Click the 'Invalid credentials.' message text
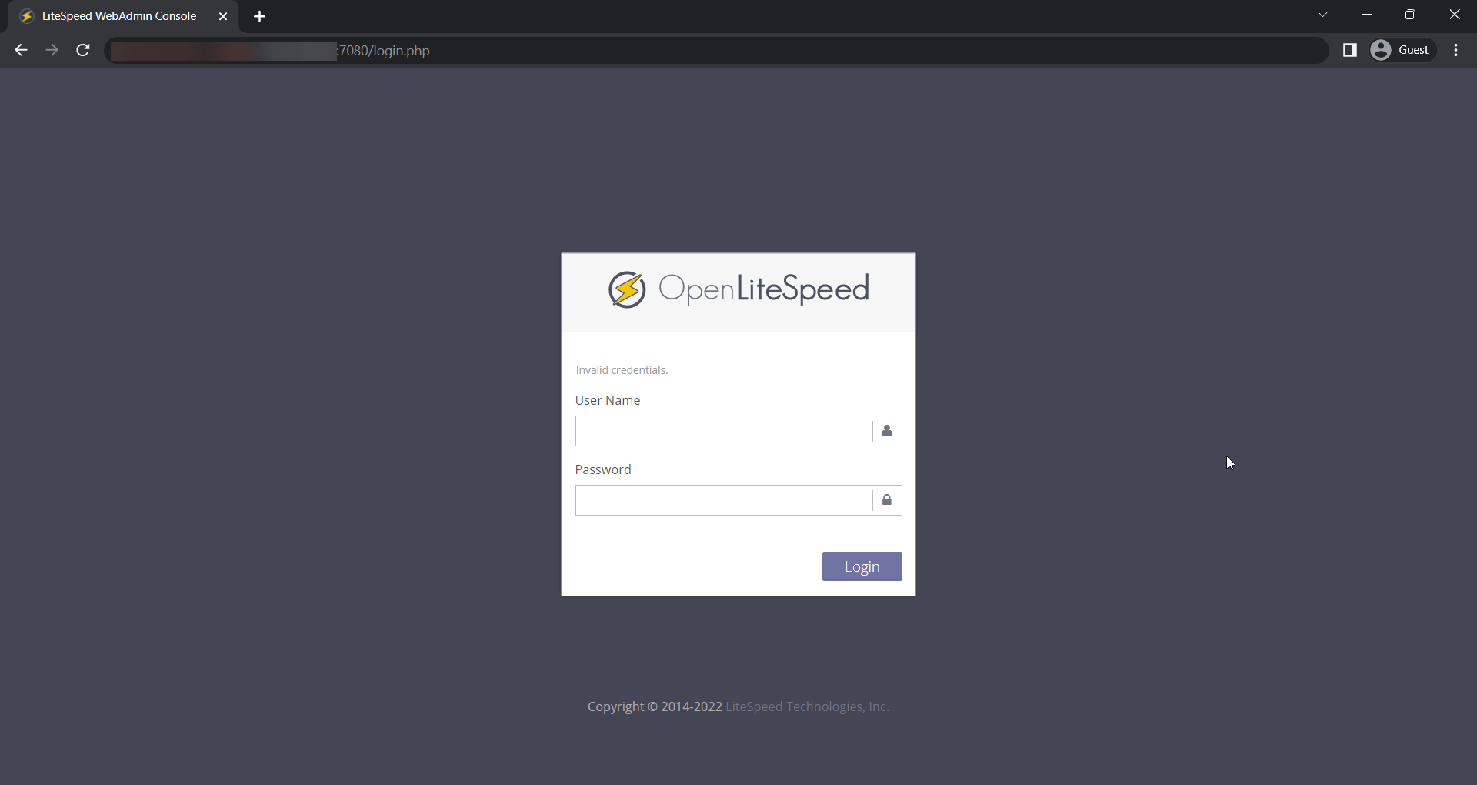Screen dimensions: 1477x785 click(622, 370)
